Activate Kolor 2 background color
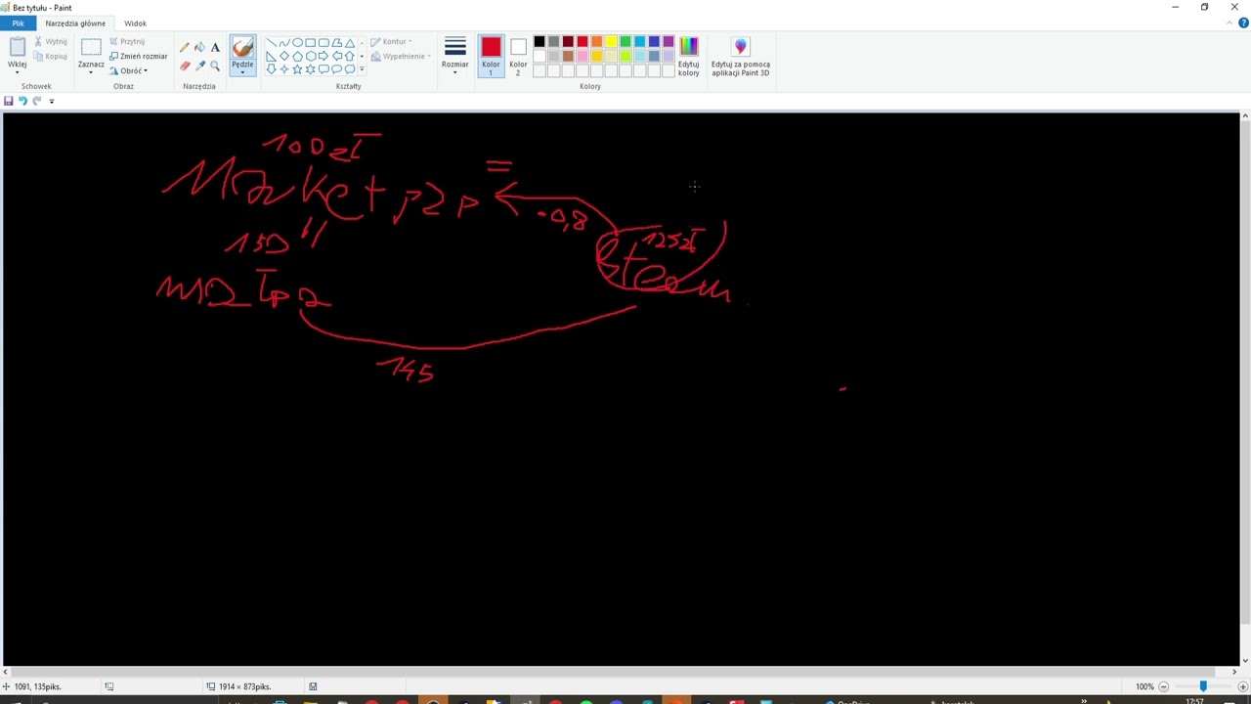Viewport: 1251px width, 704px height. pyautogui.click(x=518, y=57)
